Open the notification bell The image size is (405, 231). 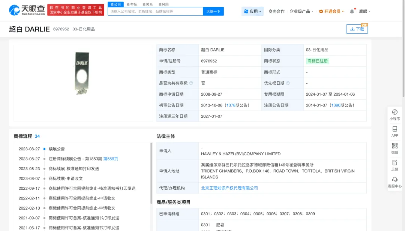point(352,11)
